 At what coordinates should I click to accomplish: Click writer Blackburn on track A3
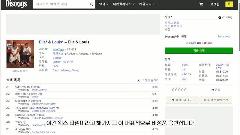(x=37, y=104)
